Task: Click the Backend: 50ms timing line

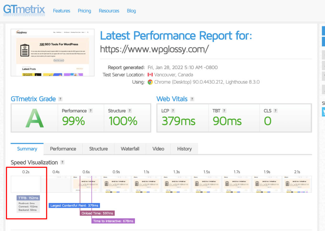Action: pos(28,210)
